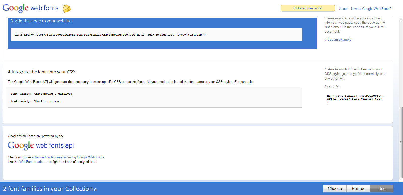Click the '4. Integrate the fonts into your CSS:' heading
The width and height of the screenshot is (403, 195).
(x=41, y=72)
